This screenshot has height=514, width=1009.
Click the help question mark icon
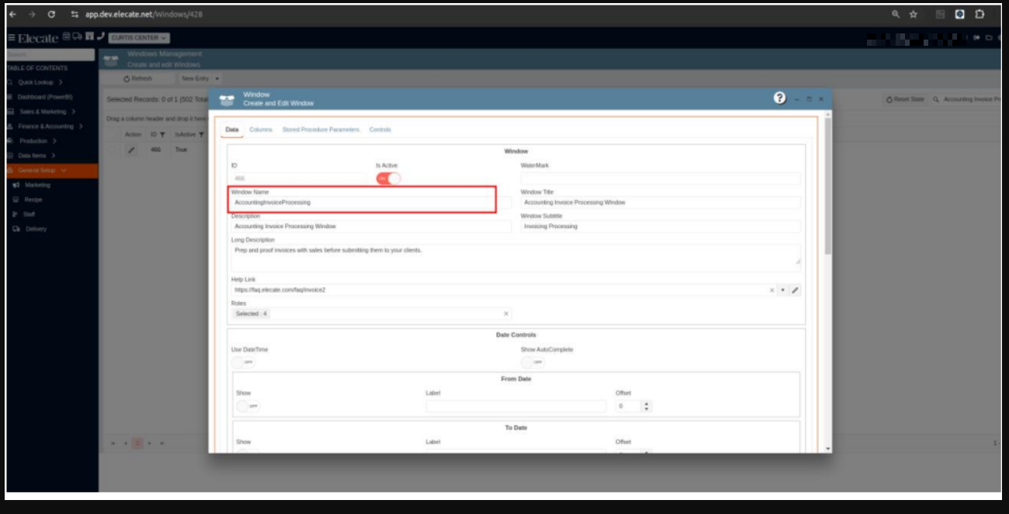pos(779,98)
